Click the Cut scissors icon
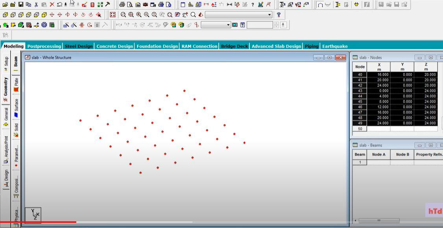The height and width of the screenshot is (228, 443). [x=36, y=4]
